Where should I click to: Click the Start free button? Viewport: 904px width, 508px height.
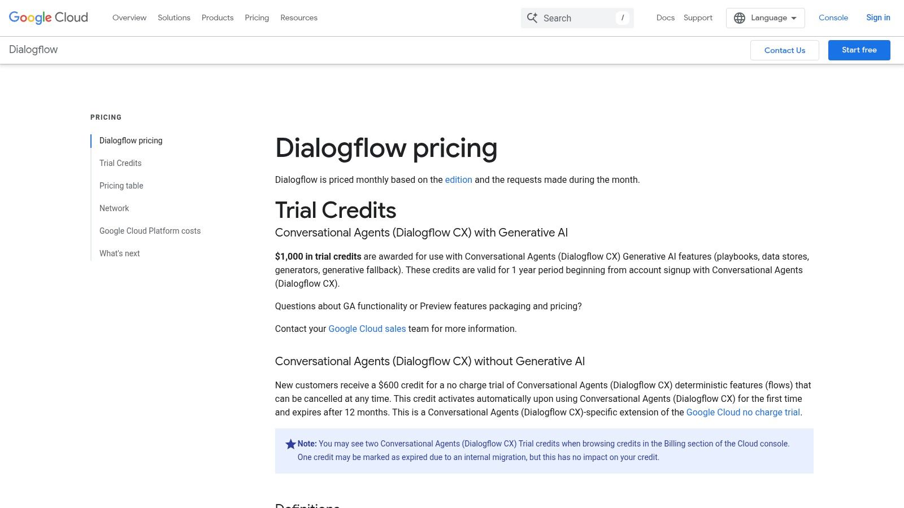click(859, 50)
